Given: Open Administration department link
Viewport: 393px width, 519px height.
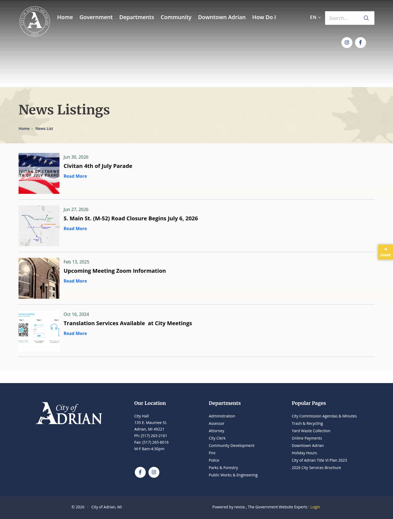Looking at the screenshot, I should (222, 416).
